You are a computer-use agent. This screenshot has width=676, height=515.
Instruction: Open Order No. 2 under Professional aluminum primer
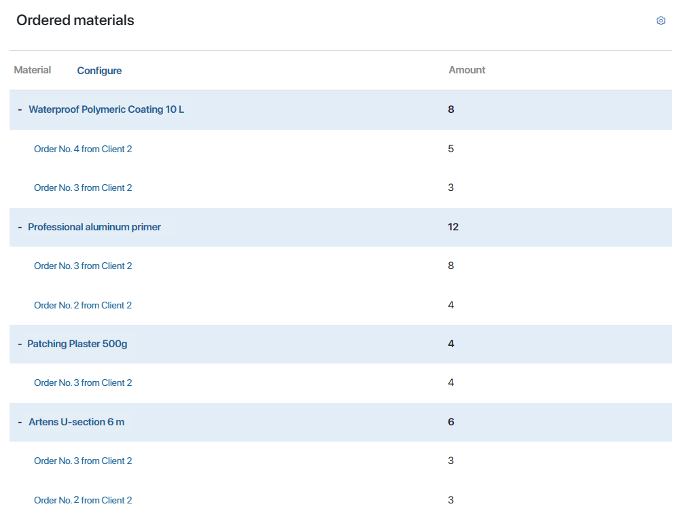83,305
